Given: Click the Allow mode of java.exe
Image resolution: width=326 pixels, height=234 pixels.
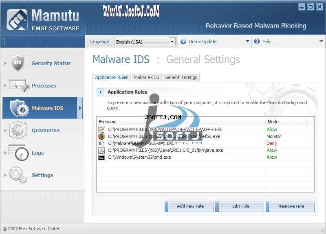Looking at the screenshot, I should pyautogui.click(x=272, y=150).
